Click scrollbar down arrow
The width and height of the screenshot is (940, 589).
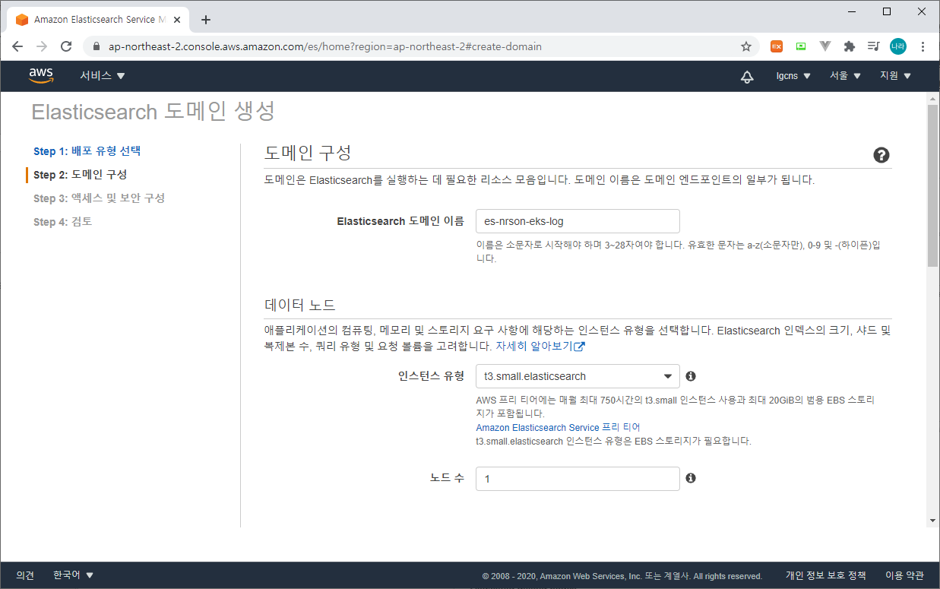[x=933, y=521]
